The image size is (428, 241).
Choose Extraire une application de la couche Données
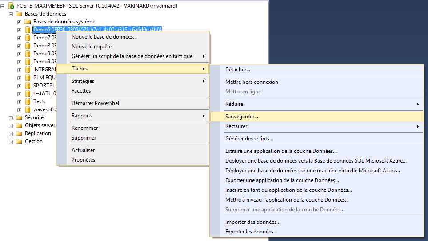point(316,151)
